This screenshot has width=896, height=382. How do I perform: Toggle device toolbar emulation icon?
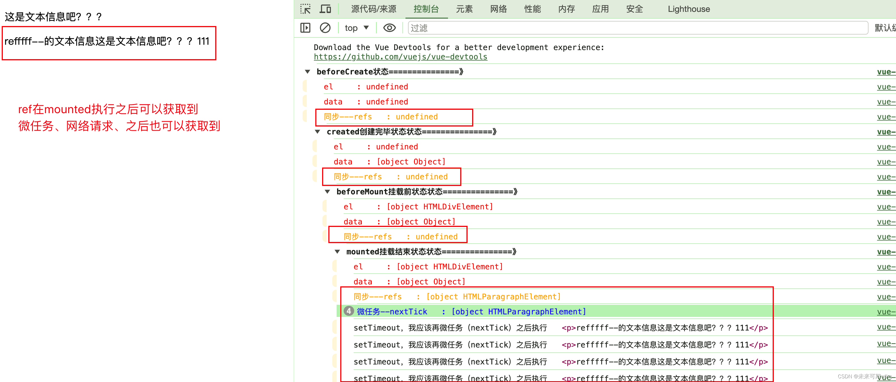(x=325, y=9)
